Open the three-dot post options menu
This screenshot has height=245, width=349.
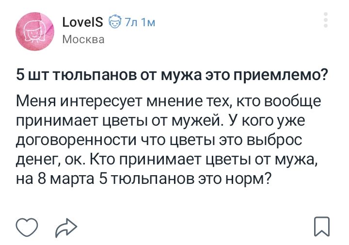[x=326, y=20]
